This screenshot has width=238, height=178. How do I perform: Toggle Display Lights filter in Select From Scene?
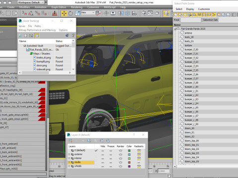(x=185, y=15)
